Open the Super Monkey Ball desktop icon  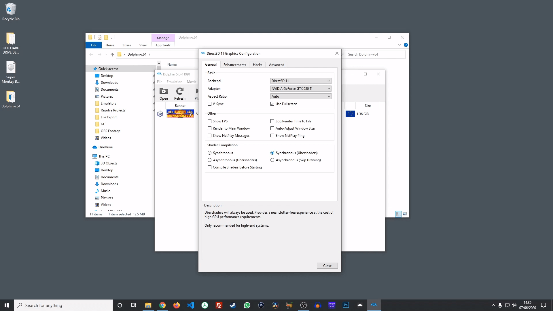pos(11,72)
